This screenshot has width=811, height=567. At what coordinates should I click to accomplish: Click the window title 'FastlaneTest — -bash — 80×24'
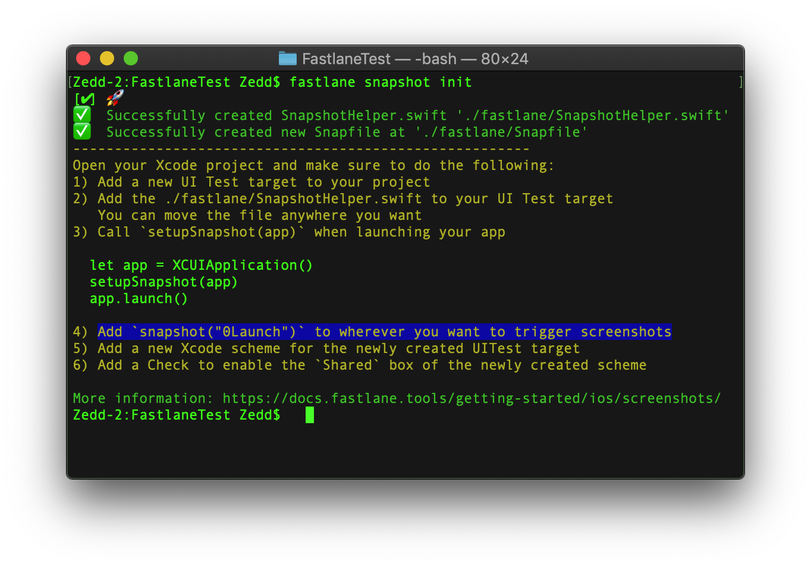click(415, 59)
